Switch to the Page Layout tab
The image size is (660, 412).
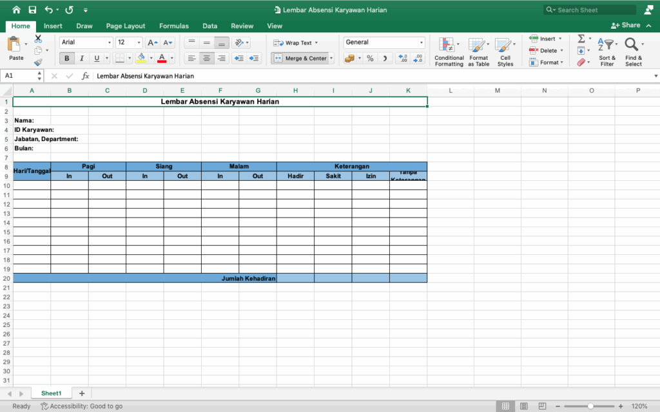click(126, 26)
